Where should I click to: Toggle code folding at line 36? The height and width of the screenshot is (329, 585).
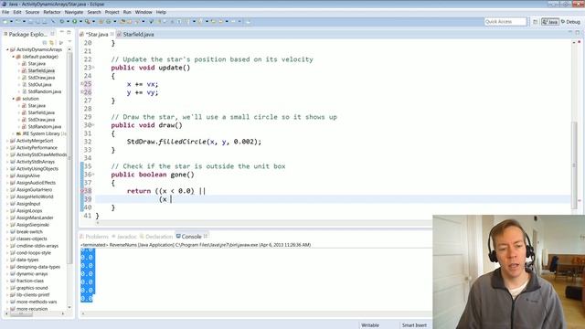(x=93, y=175)
